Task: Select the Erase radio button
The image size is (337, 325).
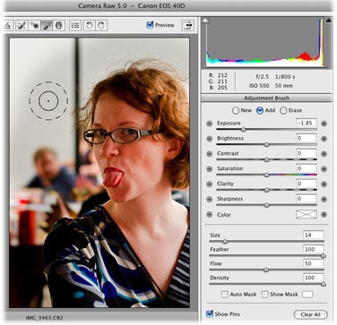Action: click(x=283, y=111)
